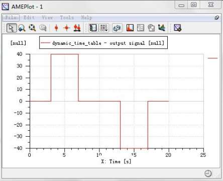Select the arrow pointer tool
Image resolution: width=223 pixels, height=181 pixels.
[12, 28]
